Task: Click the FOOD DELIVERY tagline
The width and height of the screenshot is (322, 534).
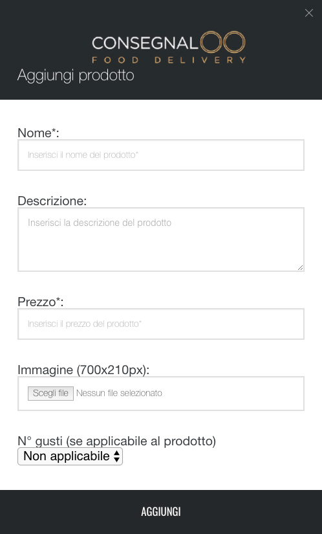Action: [169, 60]
